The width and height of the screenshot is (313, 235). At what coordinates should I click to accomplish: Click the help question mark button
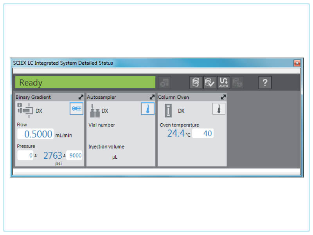point(264,83)
